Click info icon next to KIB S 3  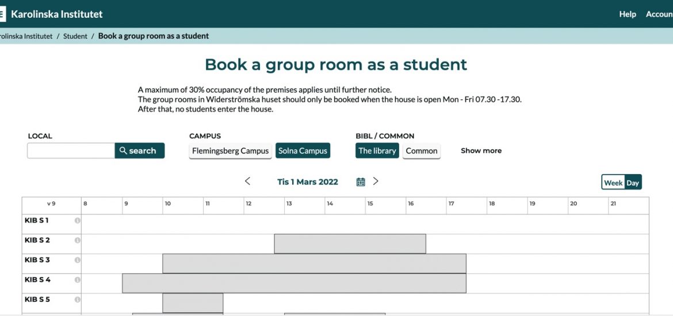[x=77, y=260]
